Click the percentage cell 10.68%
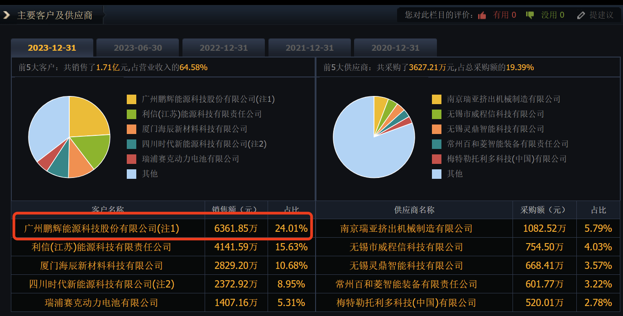Viewport: 623px width, 316px height. click(291, 266)
